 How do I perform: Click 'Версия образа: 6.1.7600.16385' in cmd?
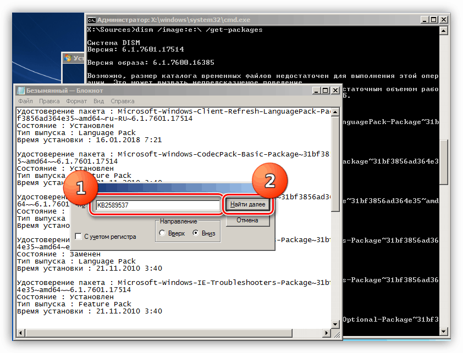click(151, 63)
